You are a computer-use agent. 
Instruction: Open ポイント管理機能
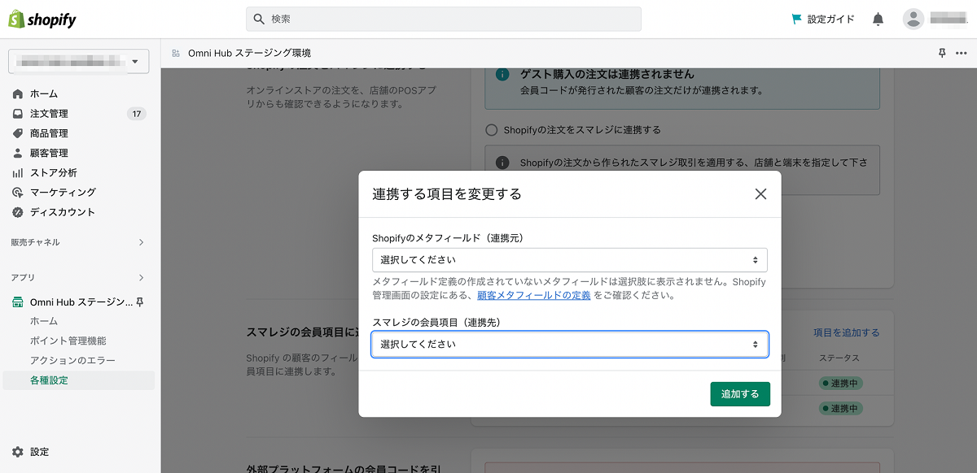tap(68, 341)
